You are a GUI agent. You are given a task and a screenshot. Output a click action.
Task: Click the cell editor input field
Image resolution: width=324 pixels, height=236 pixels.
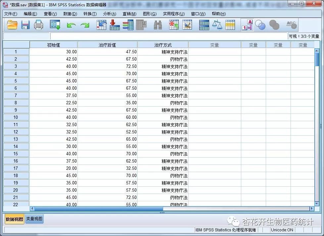click(x=169, y=36)
